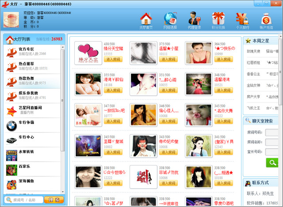Click the teacup user avatar
Screen dimensions: 283x207
coord(11,19)
